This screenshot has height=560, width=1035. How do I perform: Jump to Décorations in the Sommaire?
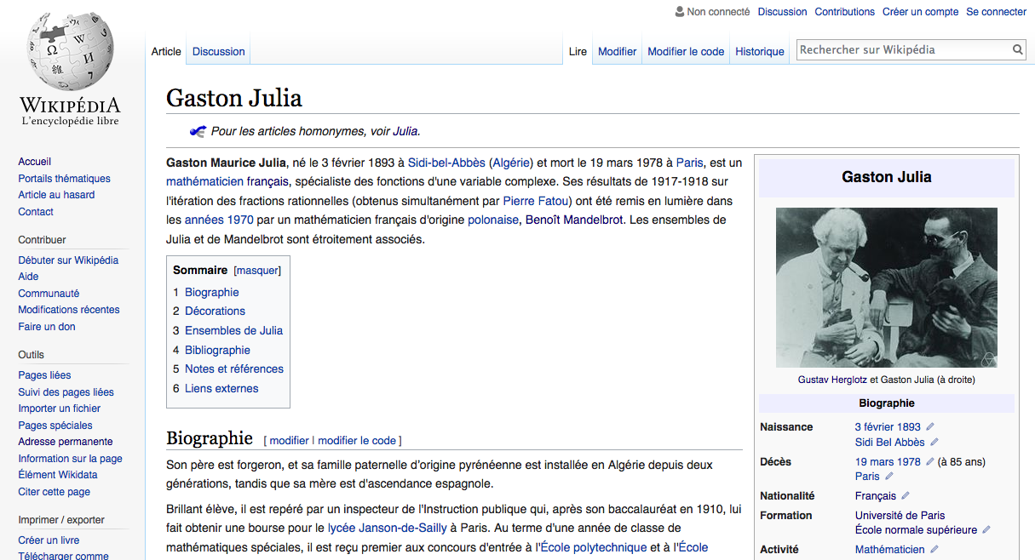(215, 311)
